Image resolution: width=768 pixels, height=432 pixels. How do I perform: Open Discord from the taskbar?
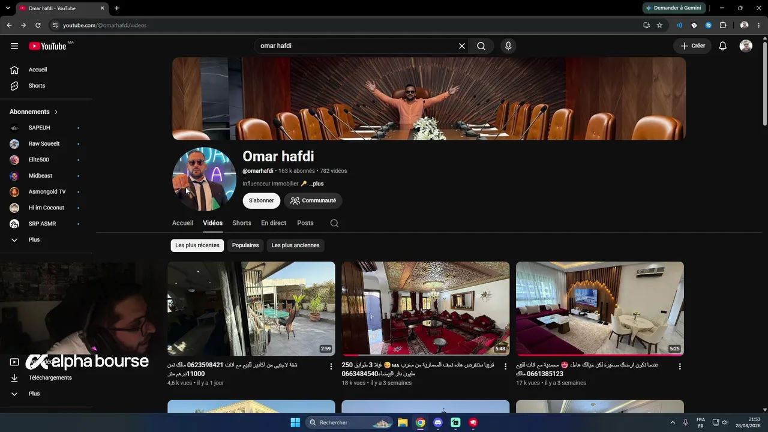[438, 422]
